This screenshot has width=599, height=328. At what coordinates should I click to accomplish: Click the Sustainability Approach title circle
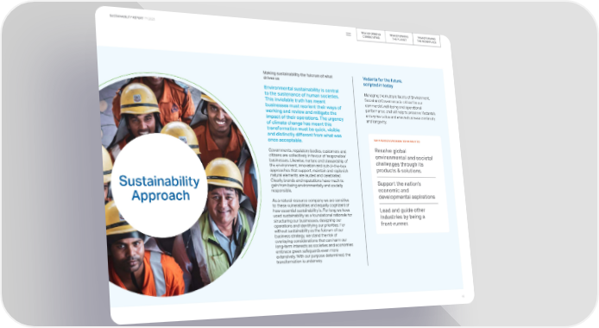(x=160, y=186)
